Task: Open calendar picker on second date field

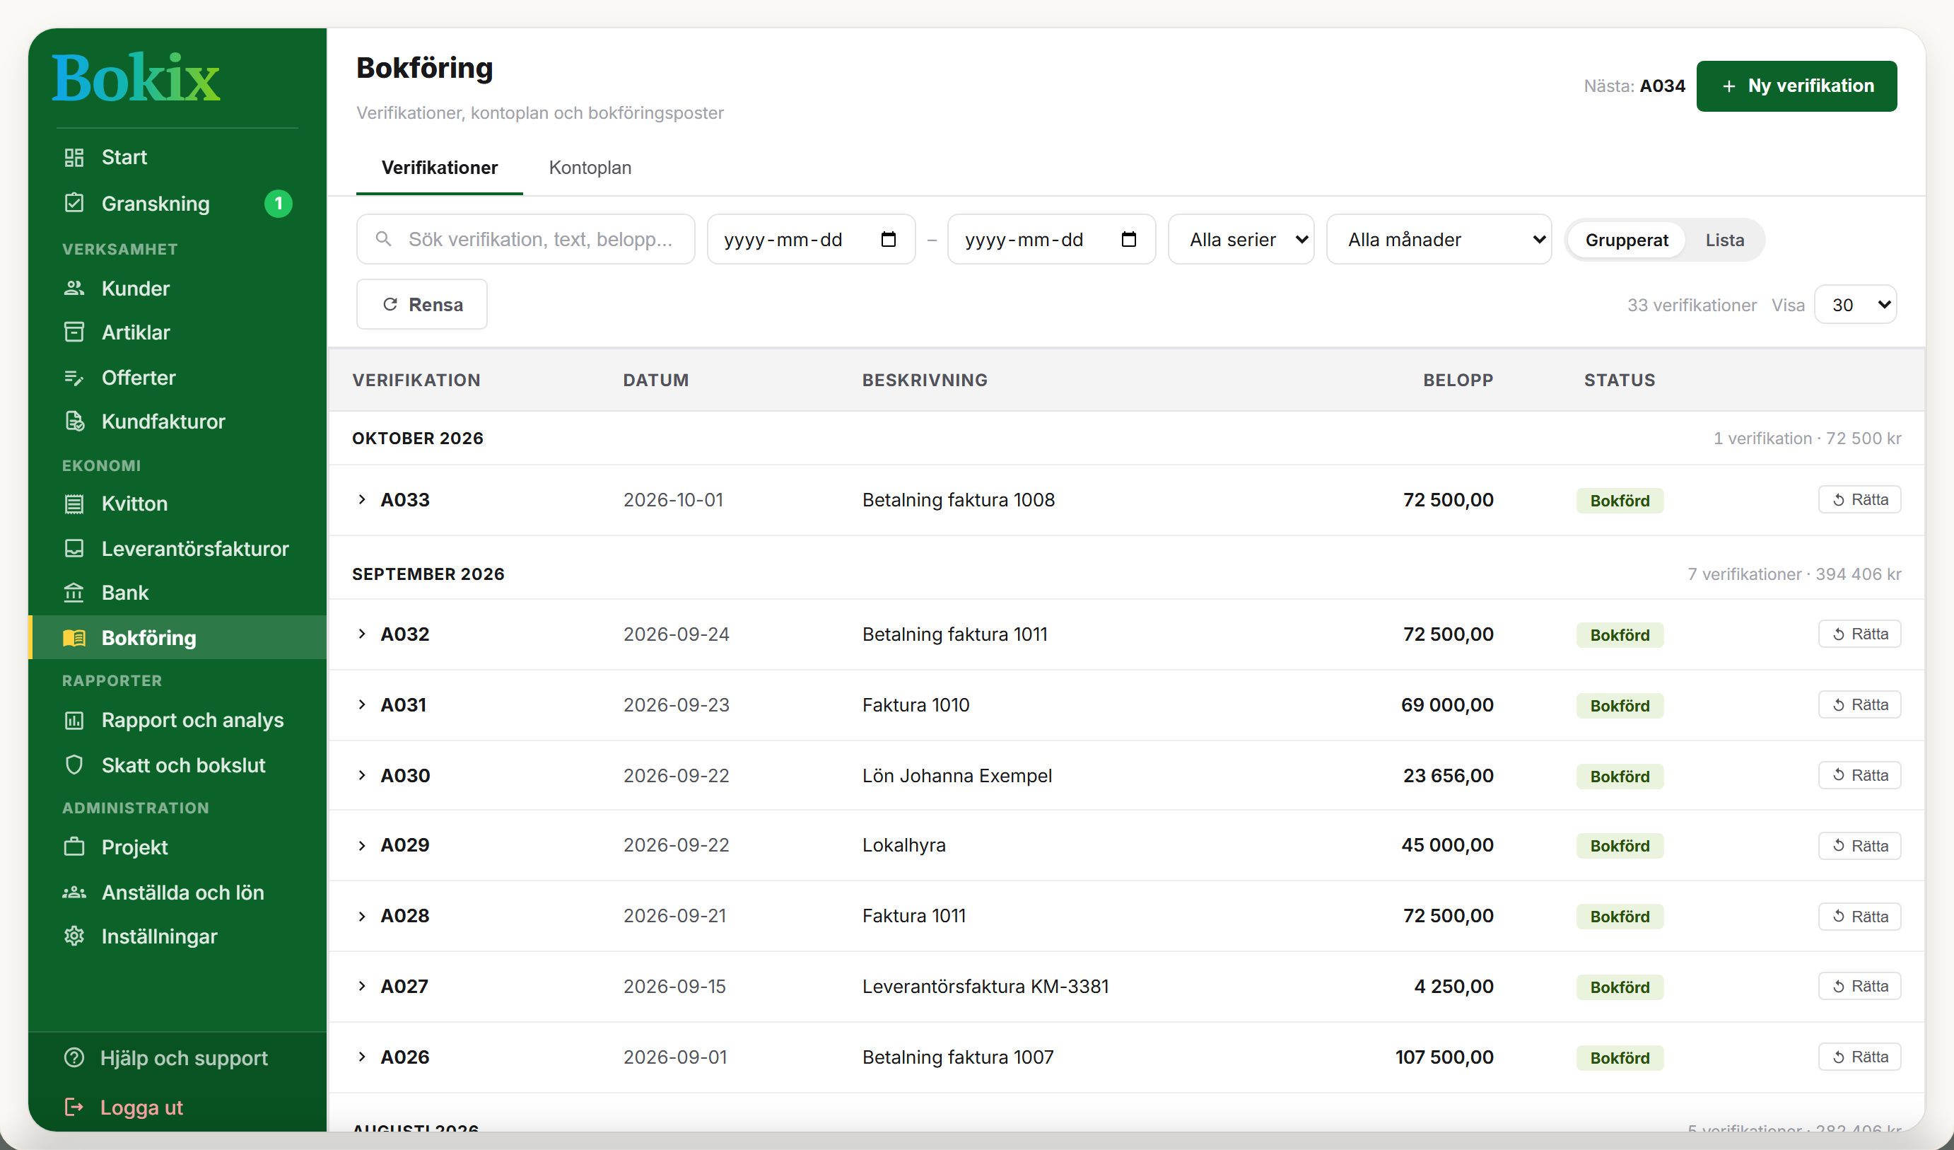Action: point(1129,240)
